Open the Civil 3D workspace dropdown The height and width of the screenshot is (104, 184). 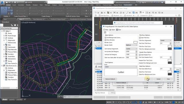[x=35, y=2]
